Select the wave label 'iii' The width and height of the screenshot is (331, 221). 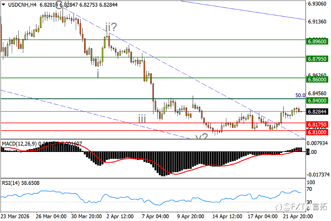coord(142,119)
